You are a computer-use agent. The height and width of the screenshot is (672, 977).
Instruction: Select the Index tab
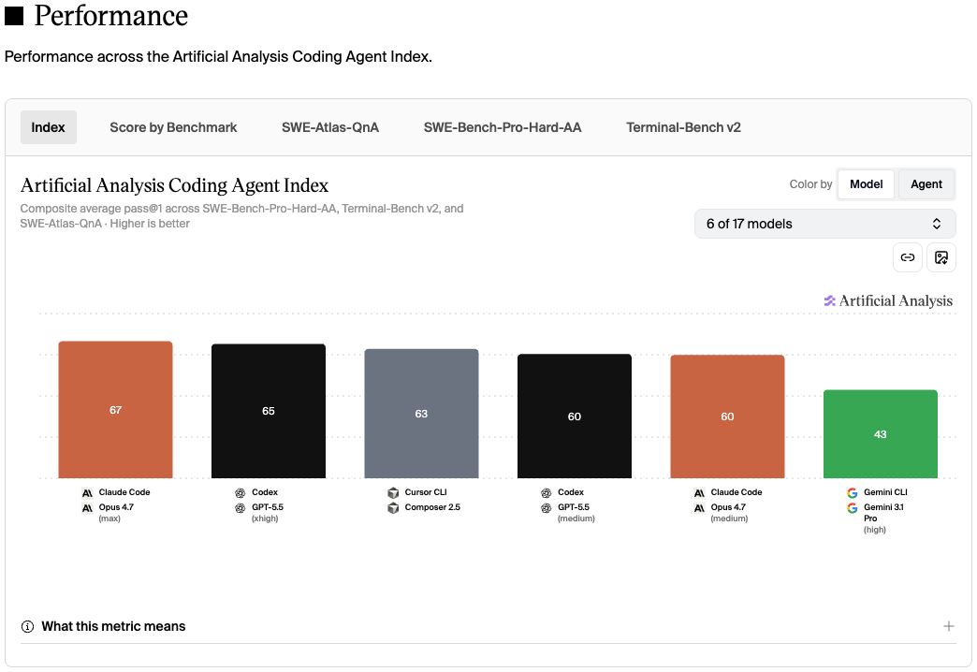click(x=48, y=127)
